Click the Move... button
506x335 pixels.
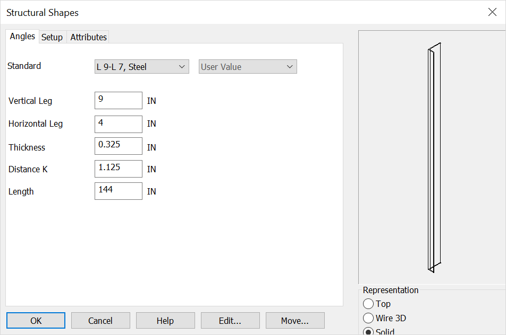tap(295, 320)
